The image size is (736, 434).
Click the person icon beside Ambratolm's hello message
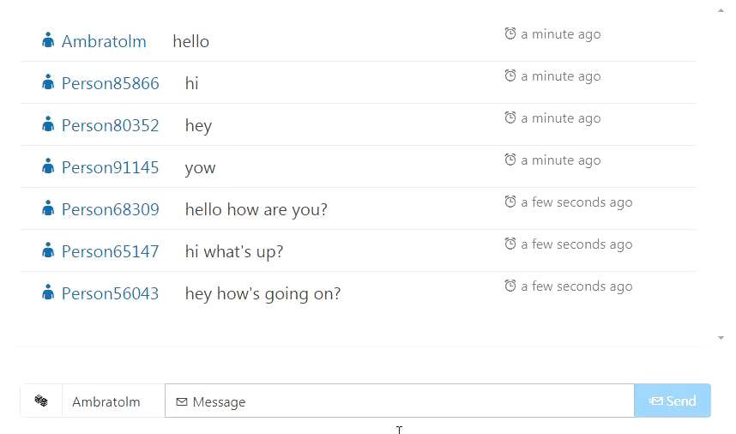(48, 40)
